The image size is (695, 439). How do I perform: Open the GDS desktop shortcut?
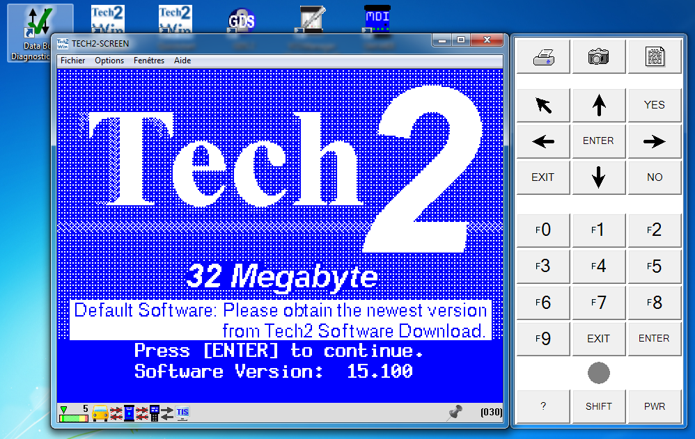click(242, 20)
